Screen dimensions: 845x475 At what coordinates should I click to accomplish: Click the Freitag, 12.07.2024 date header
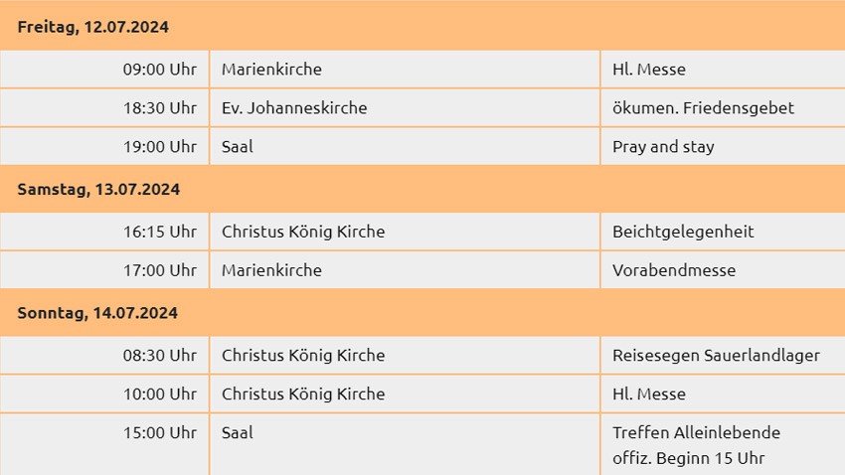point(93,27)
